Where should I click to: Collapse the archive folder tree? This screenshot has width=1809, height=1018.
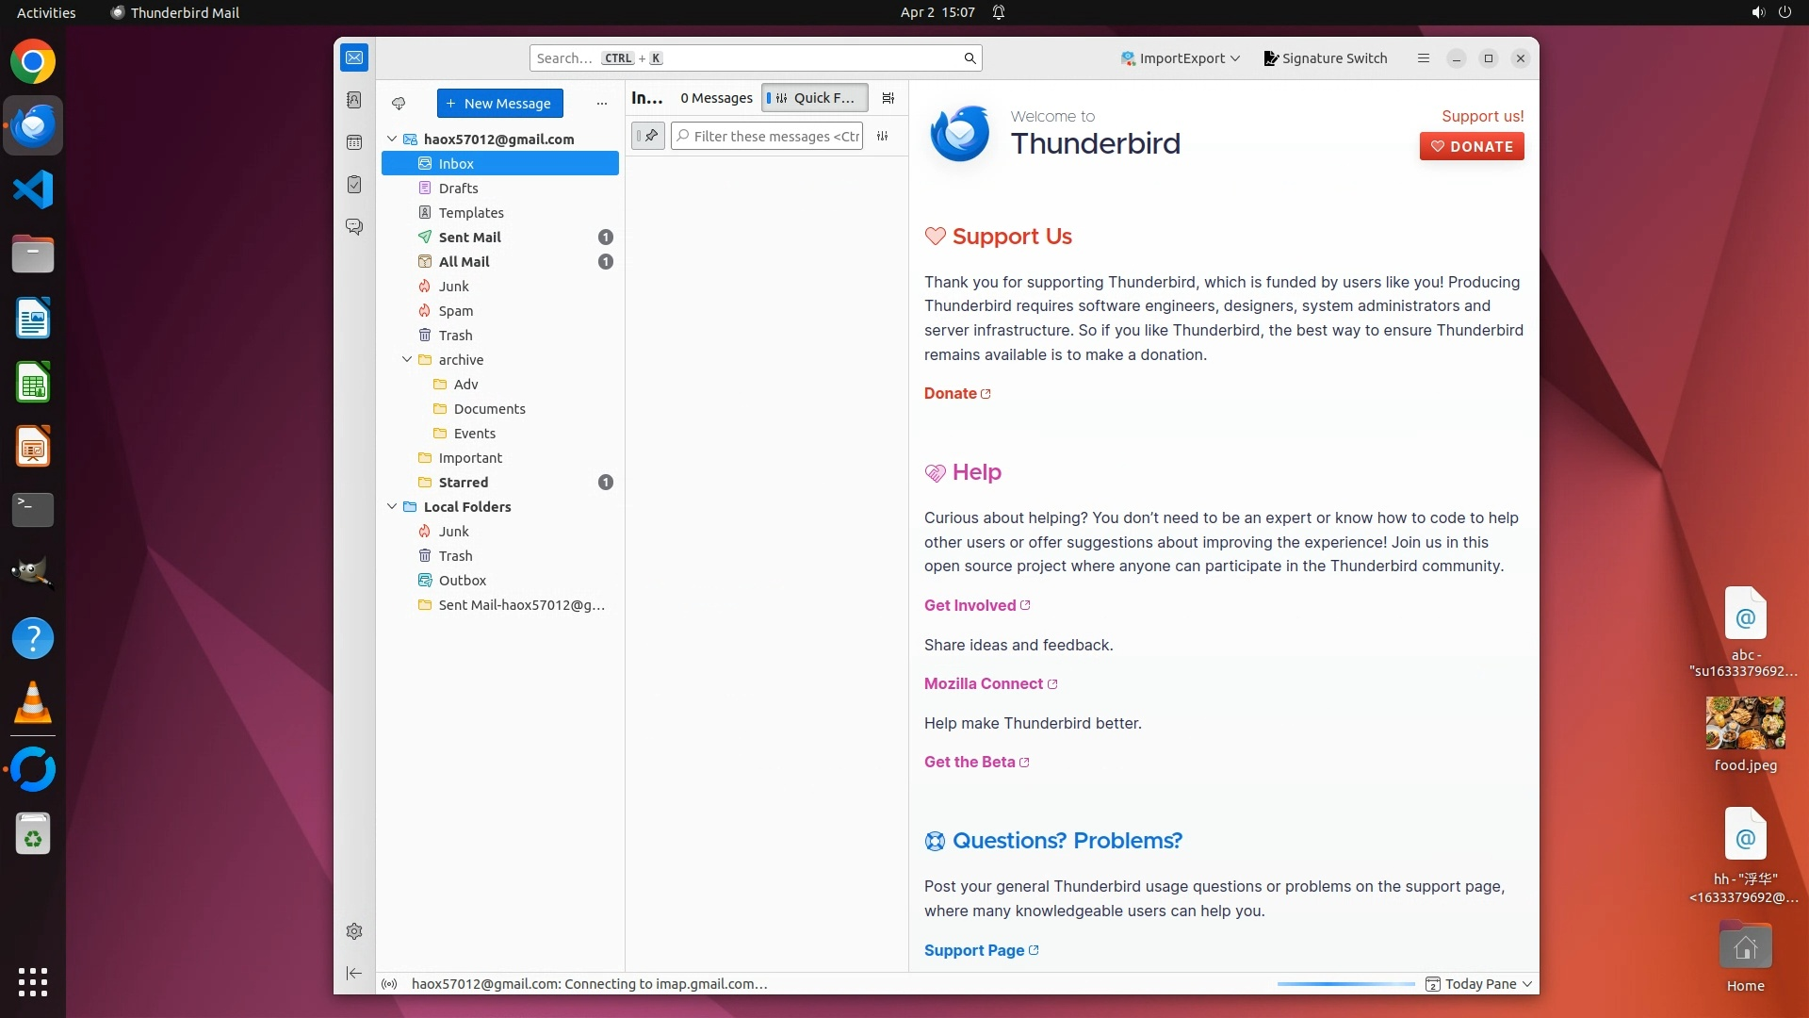[407, 360]
